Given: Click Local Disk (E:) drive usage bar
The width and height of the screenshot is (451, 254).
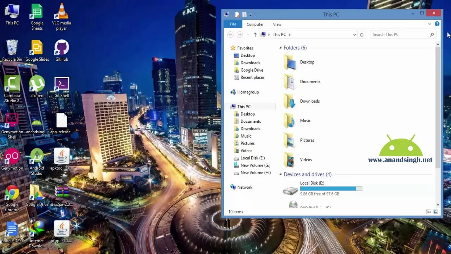Looking at the screenshot, I should pos(331,189).
